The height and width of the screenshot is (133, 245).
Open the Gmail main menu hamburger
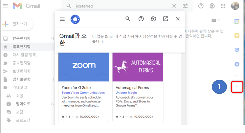click(5, 6)
